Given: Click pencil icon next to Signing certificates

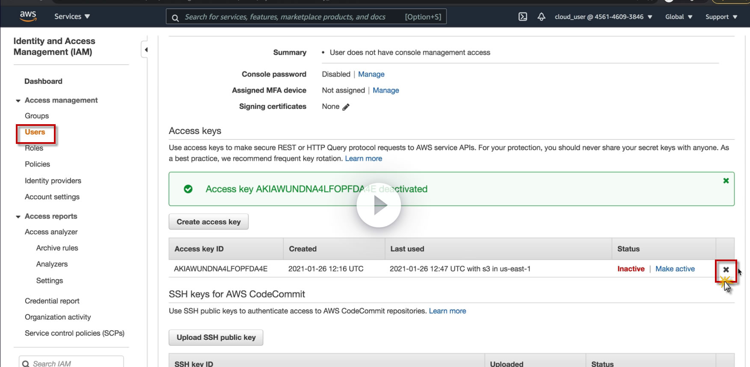Looking at the screenshot, I should pyautogui.click(x=346, y=107).
